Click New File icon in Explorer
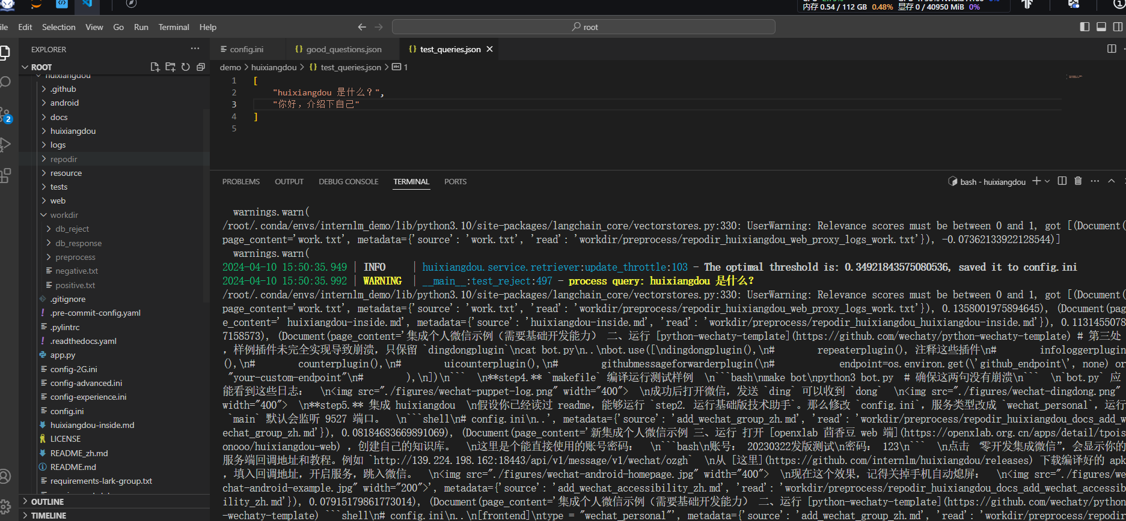The width and height of the screenshot is (1126, 521). tap(155, 67)
